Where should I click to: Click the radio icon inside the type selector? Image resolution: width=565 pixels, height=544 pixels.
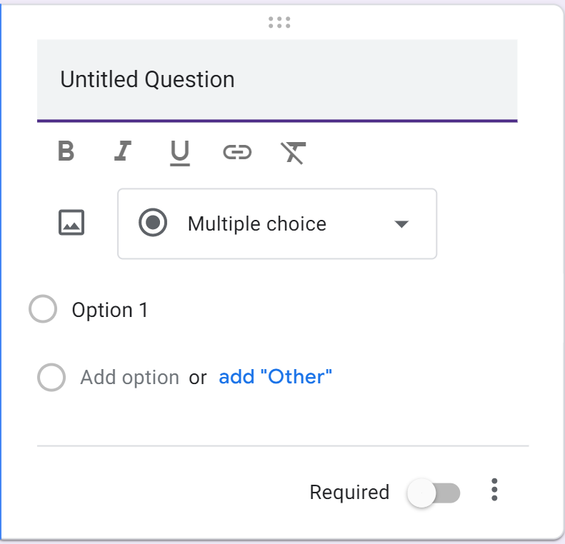(153, 223)
